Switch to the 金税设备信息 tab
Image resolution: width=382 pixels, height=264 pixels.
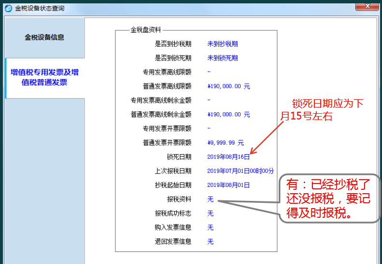[44, 37]
